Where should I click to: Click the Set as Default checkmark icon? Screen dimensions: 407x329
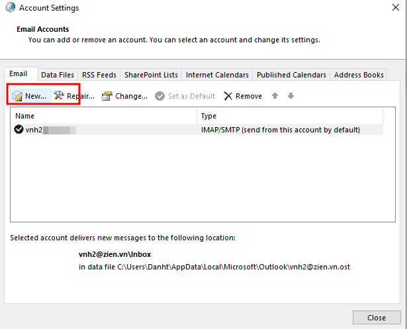(x=159, y=96)
